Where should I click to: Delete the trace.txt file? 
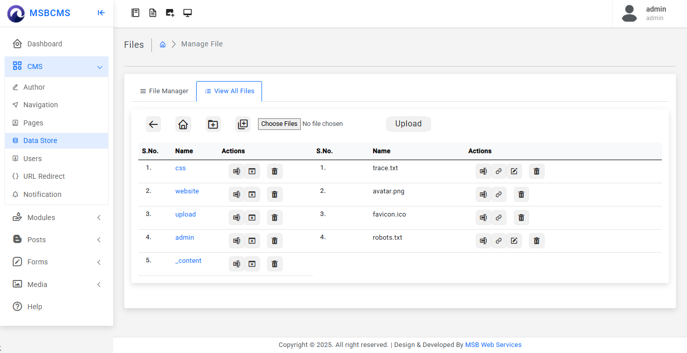click(537, 171)
